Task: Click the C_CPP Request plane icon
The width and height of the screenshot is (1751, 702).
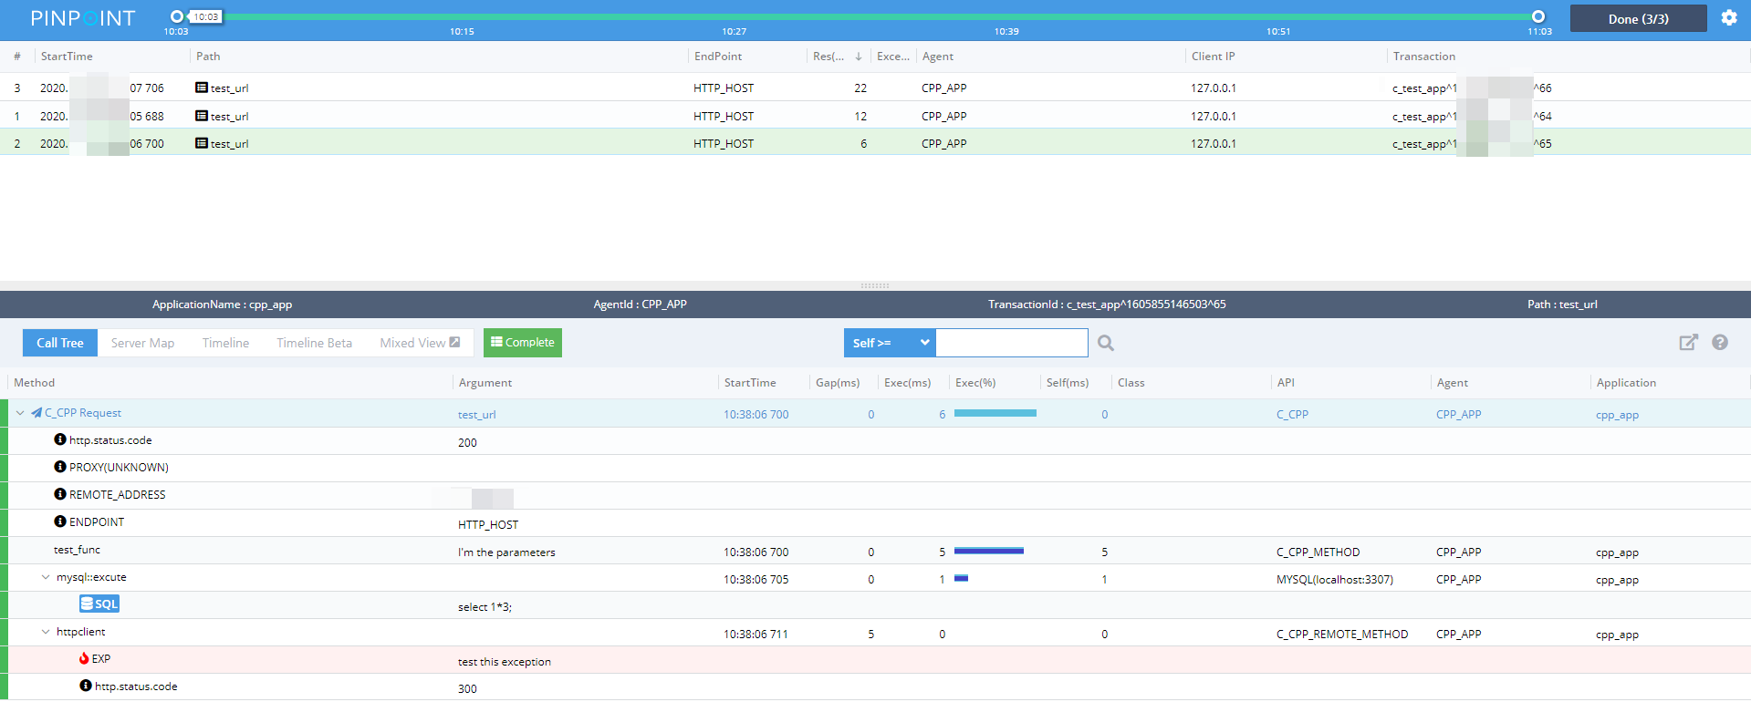Action: click(36, 413)
